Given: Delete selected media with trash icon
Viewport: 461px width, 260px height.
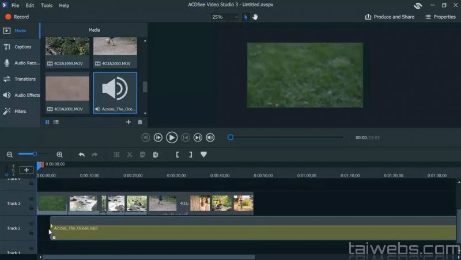Looking at the screenshot, I should pyautogui.click(x=139, y=122).
